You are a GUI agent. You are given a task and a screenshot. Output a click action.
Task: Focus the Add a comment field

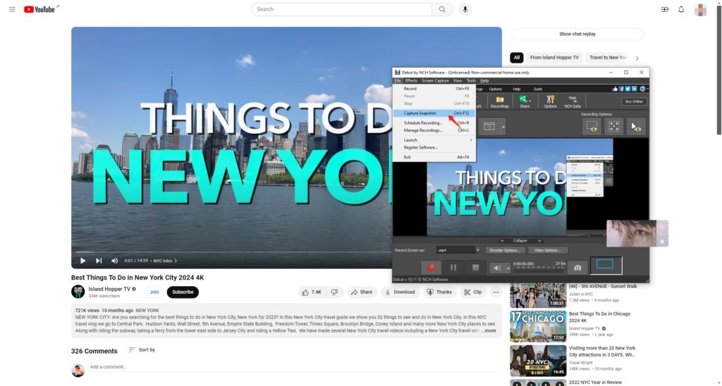[293, 367]
